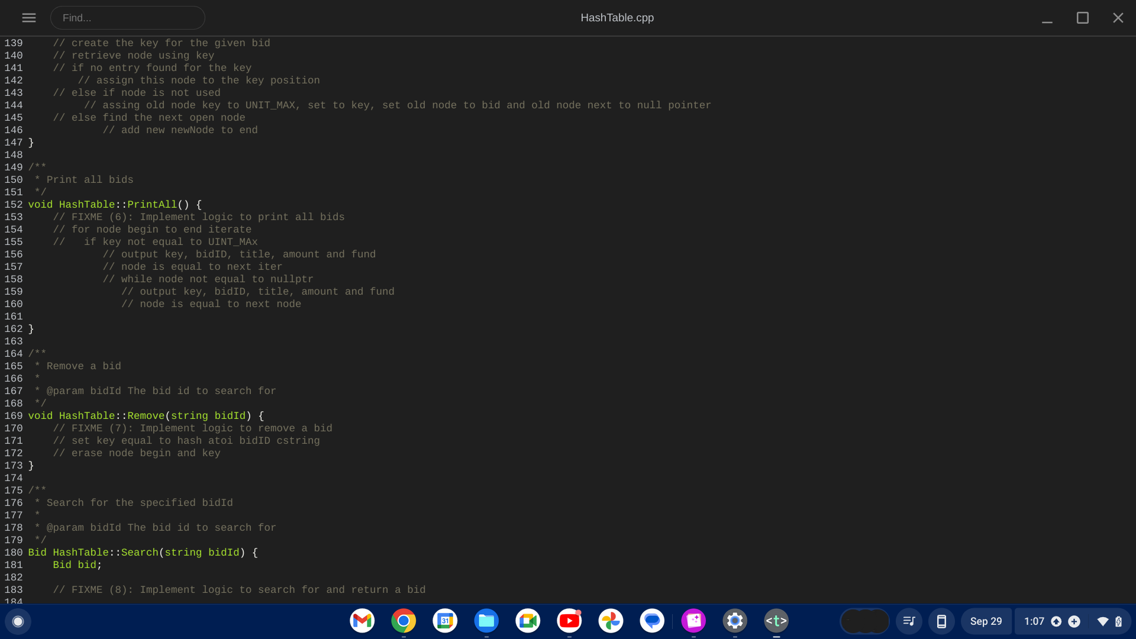Open the Files app
This screenshot has width=1136, height=639.
tap(486, 621)
